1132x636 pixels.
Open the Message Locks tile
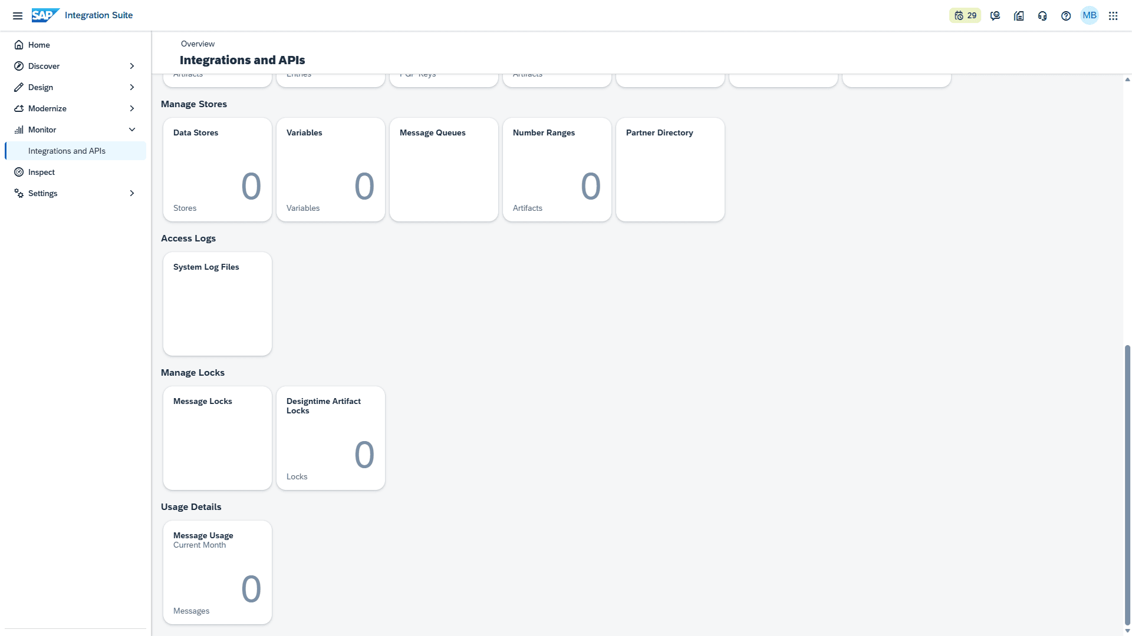(218, 438)
